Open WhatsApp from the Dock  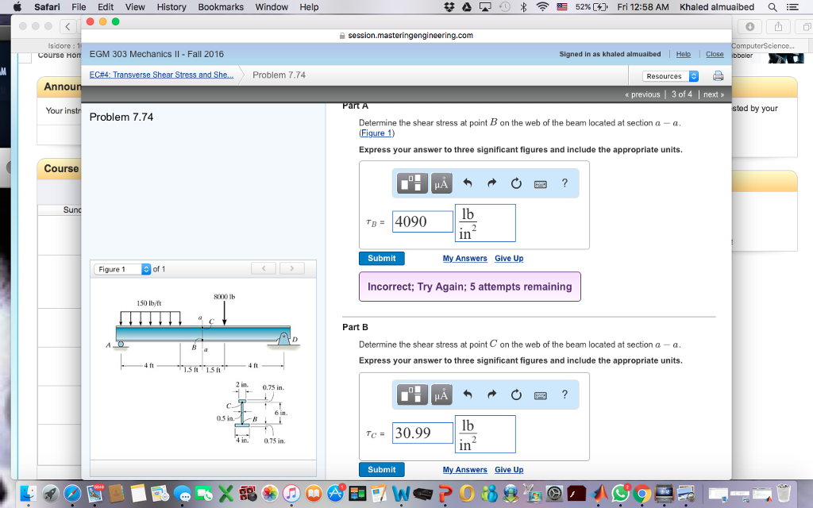coord(620,493)
